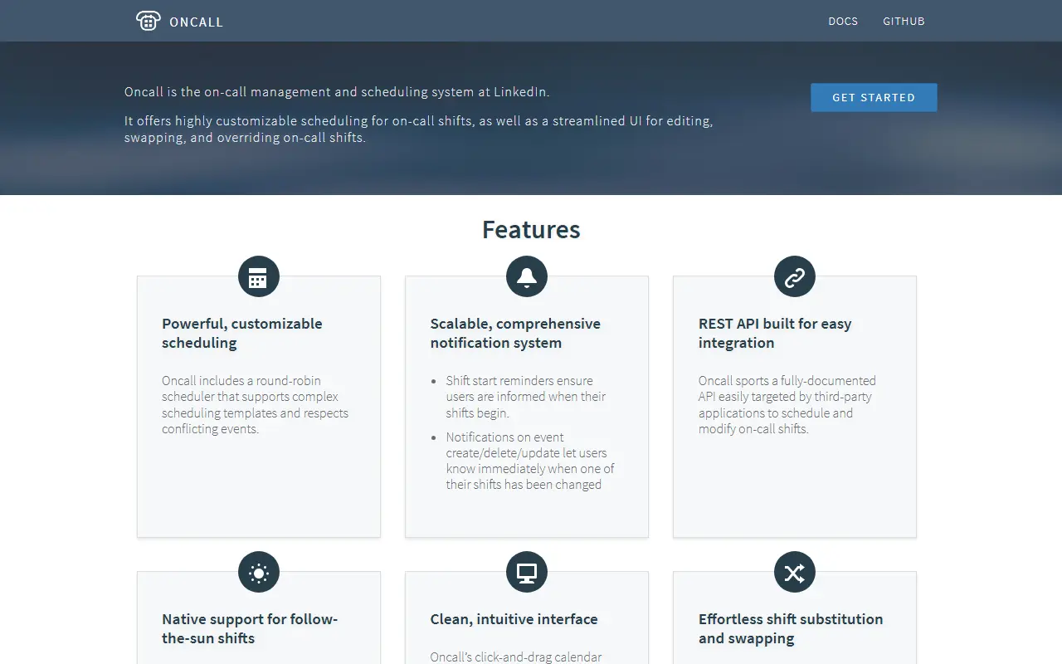Click 'REST API built for easy integration' title
Screen dimensions: 1062x664
(775, 333)
